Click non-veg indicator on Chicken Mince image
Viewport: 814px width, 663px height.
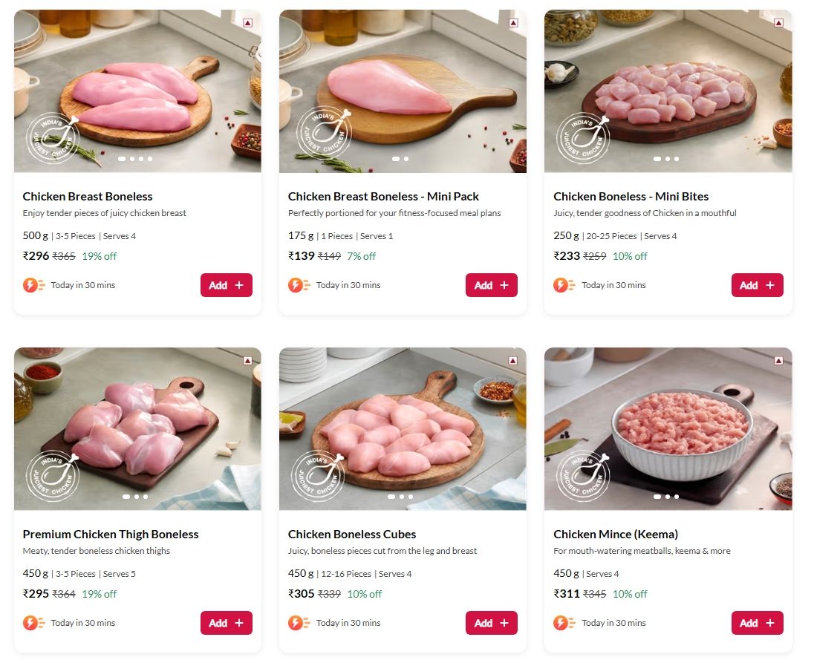pyautogui.click(x=778, y=361)
